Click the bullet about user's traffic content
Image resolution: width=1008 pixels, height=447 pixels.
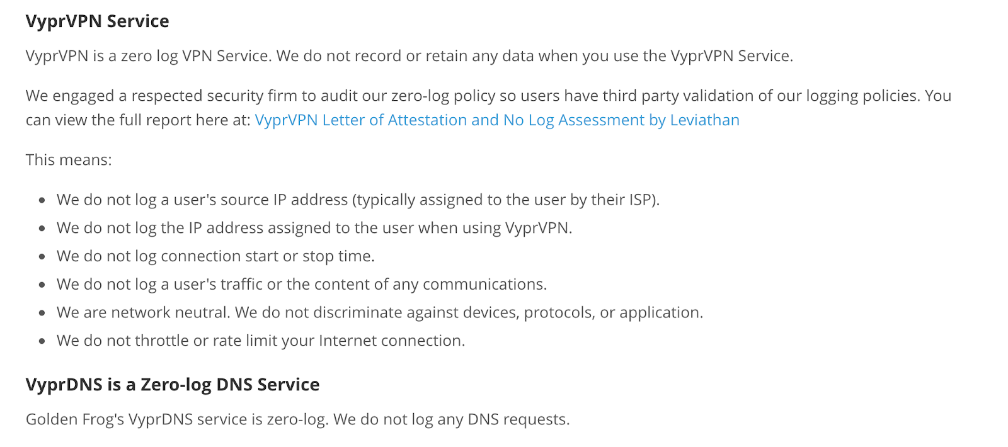point(302,285)
